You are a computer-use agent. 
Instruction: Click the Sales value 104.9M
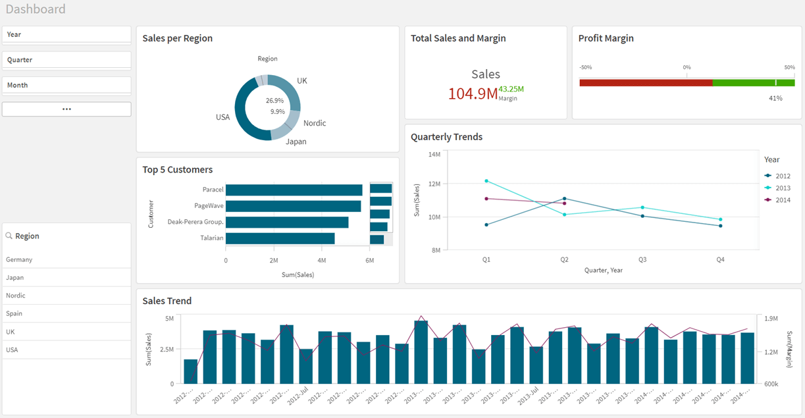[472, 93]
